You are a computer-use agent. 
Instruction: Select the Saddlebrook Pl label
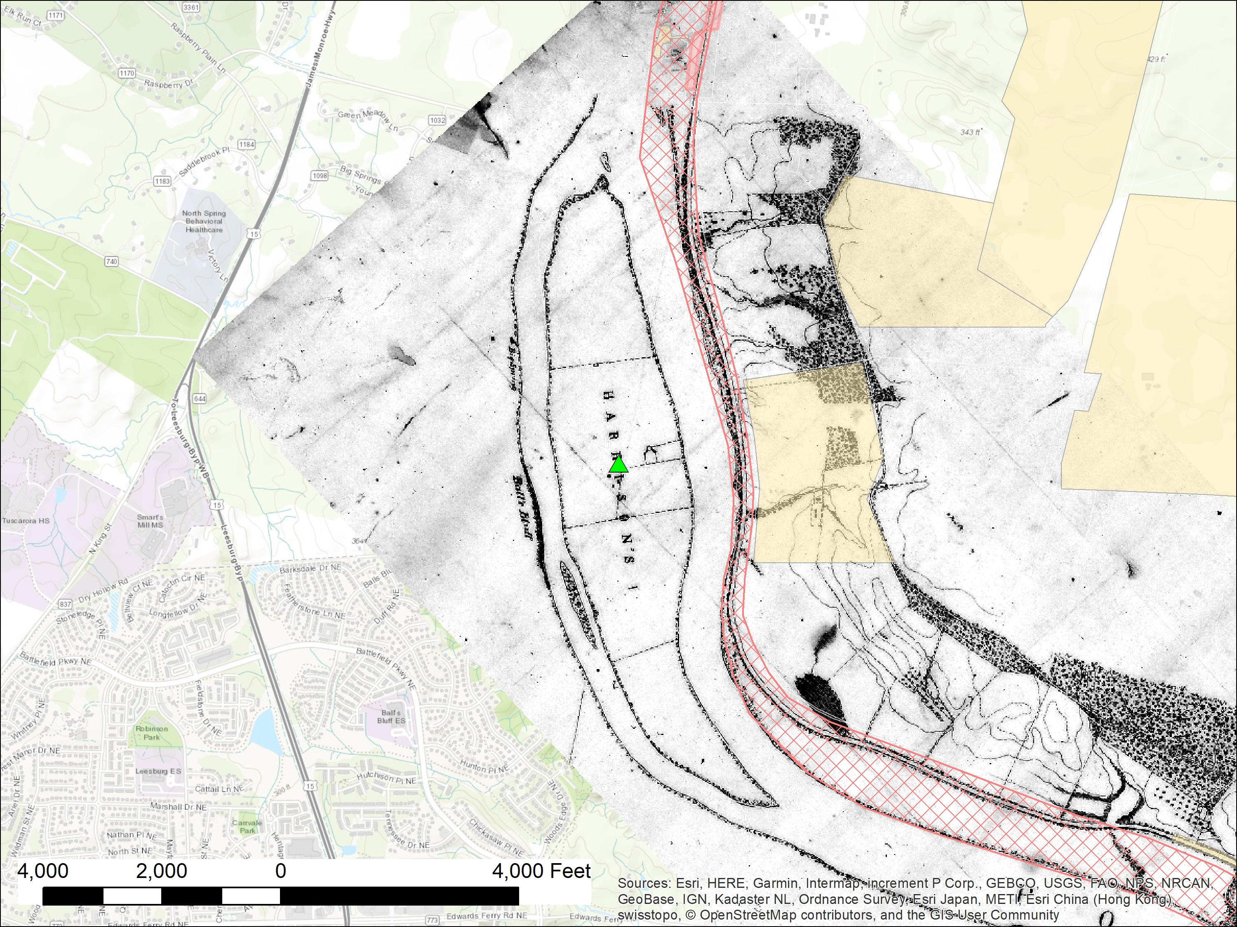204,162
